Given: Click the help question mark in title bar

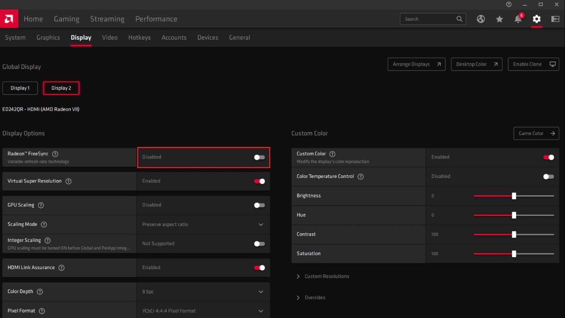Looking at the screenshot, I should [508, 4].
